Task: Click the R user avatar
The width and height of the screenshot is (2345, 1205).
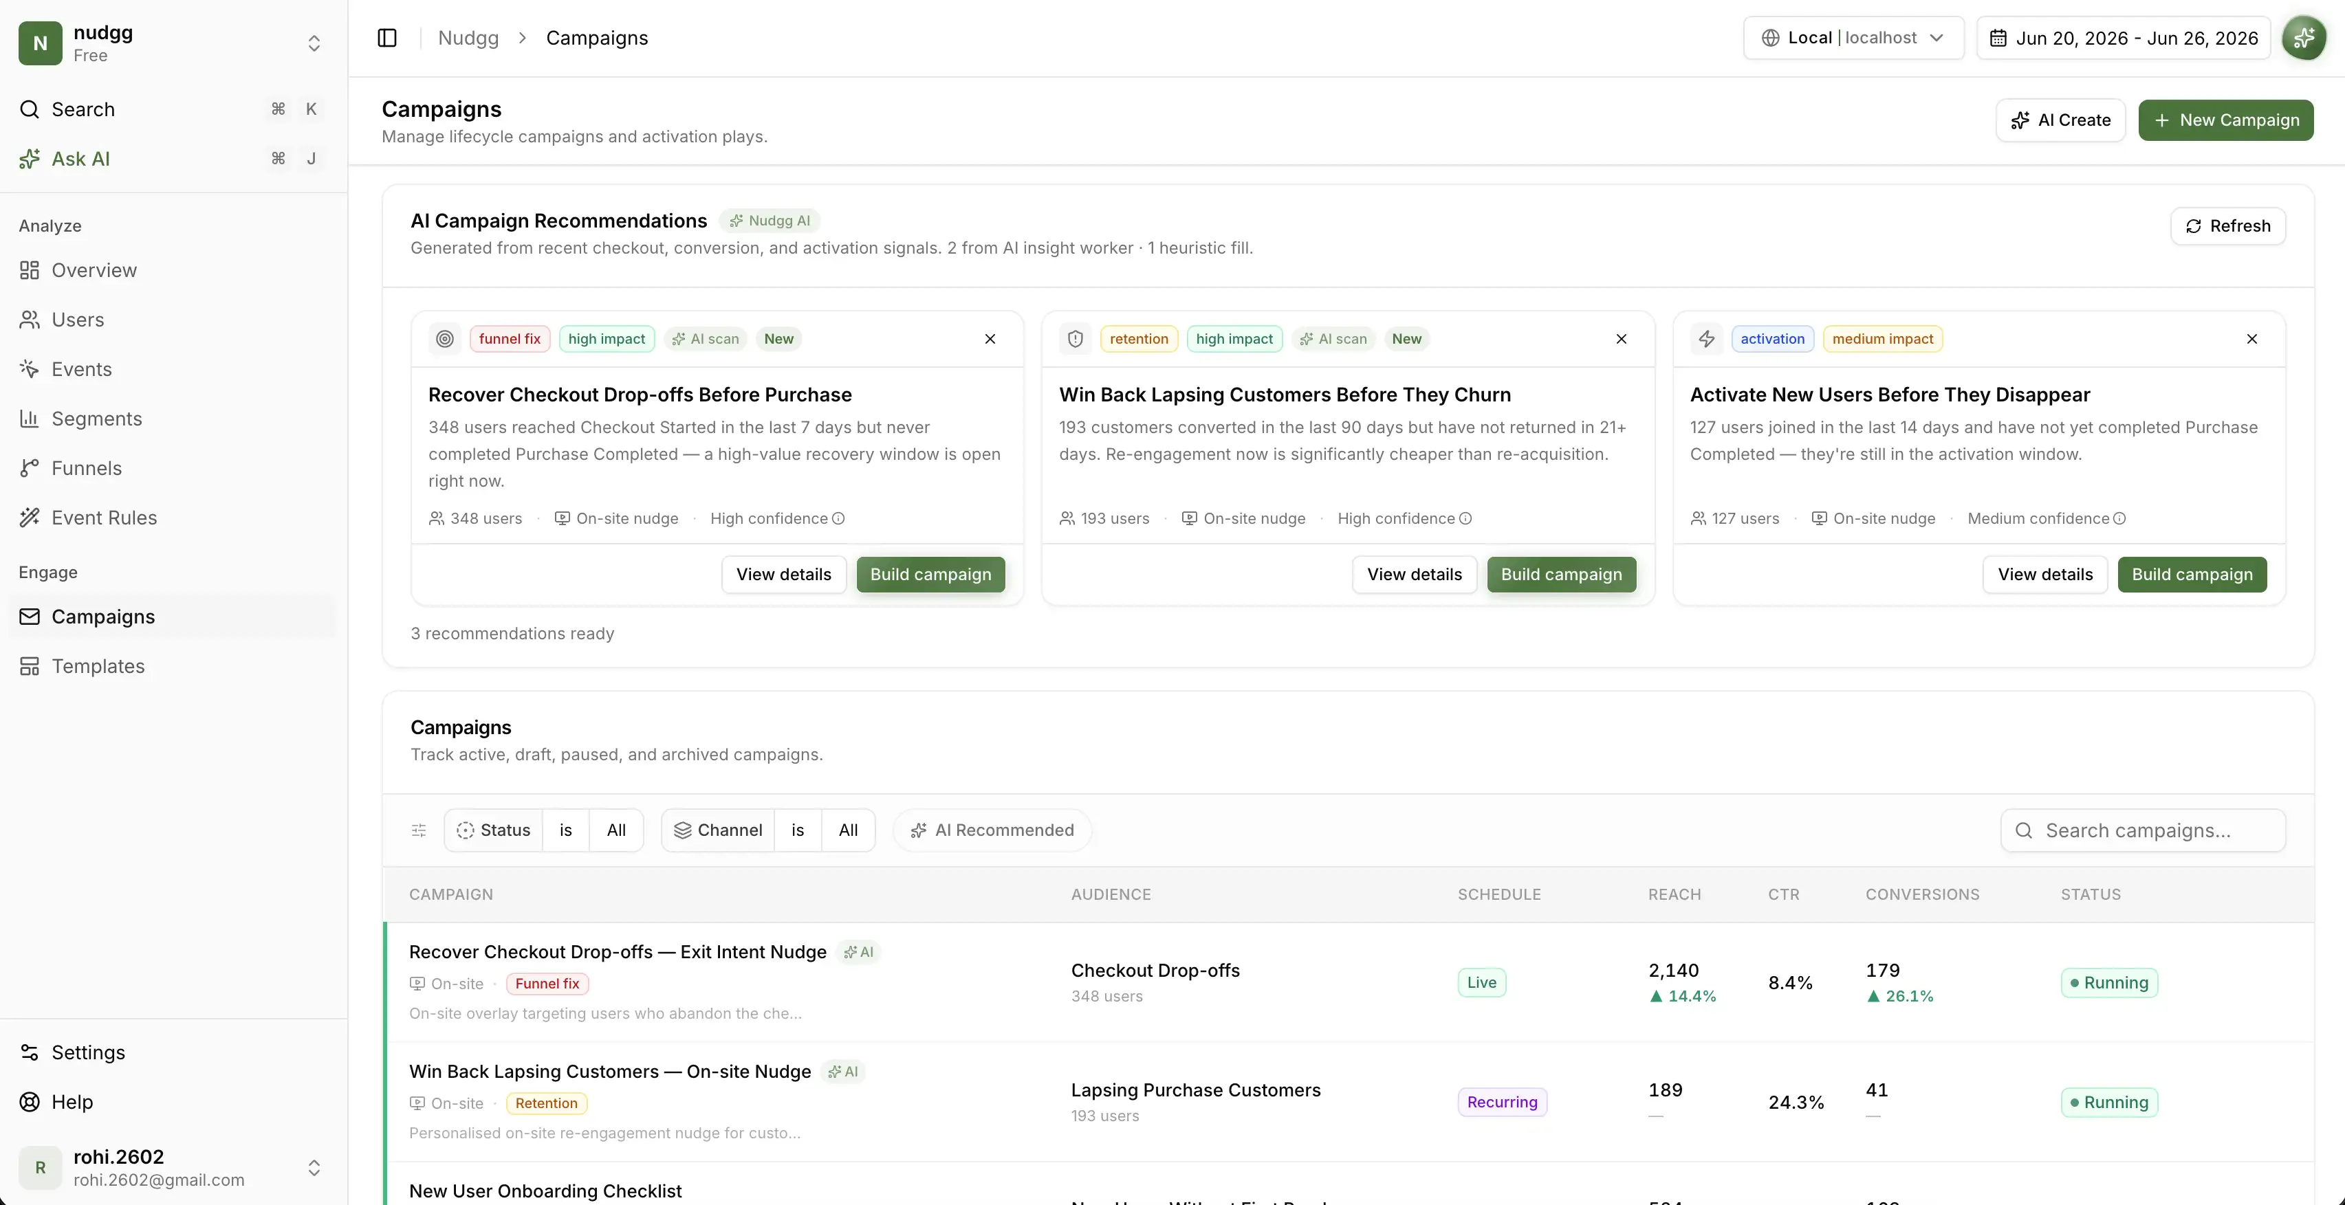Action: [40, 1168]
